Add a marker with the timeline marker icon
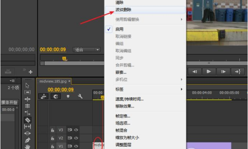 pyautogui.click(x=68, y=96)
